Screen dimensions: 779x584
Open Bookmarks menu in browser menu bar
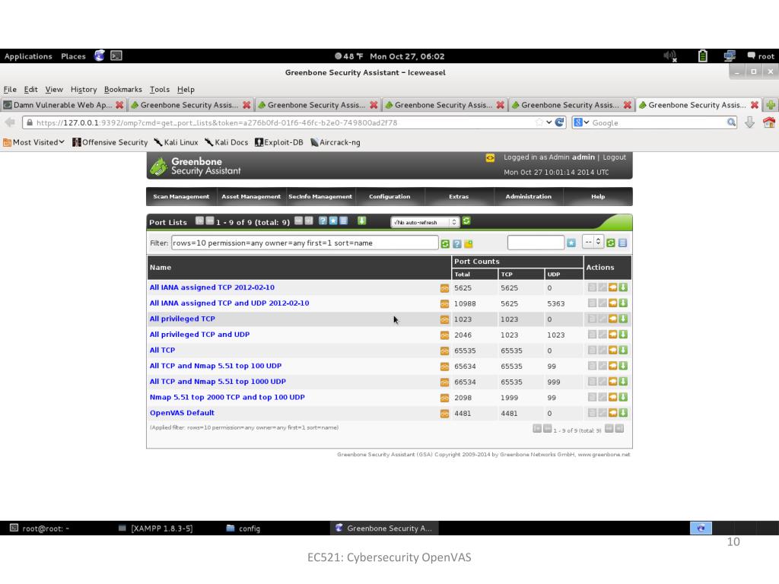[122, 90]
